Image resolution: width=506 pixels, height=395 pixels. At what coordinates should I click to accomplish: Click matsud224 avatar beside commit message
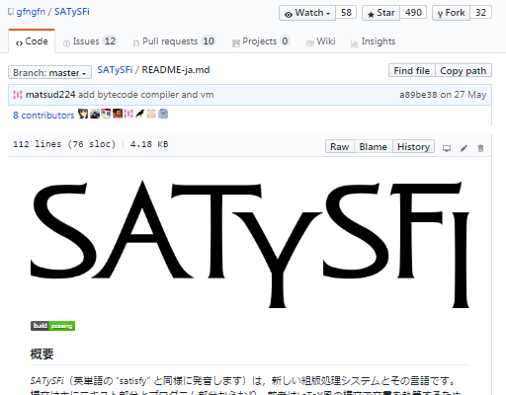tap(18, 95)
